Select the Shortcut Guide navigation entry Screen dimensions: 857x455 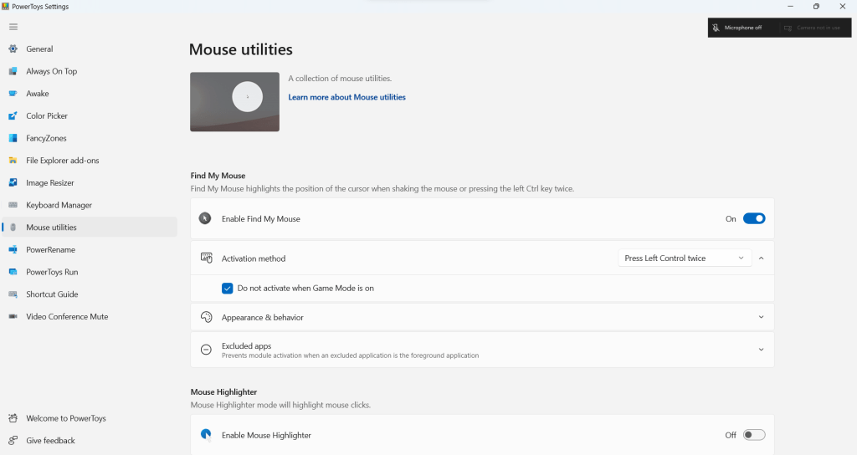pyautogui.click(x=90, y=294)
